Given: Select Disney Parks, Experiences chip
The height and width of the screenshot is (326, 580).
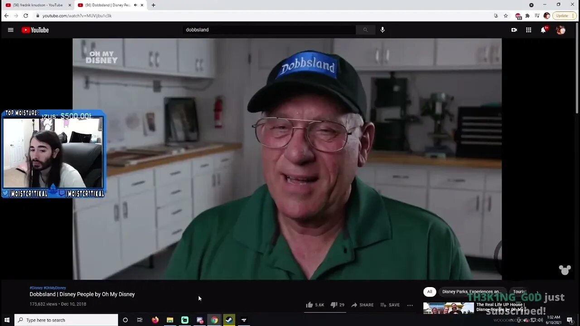Looking at the screenshot, I should tap(472, 292).
